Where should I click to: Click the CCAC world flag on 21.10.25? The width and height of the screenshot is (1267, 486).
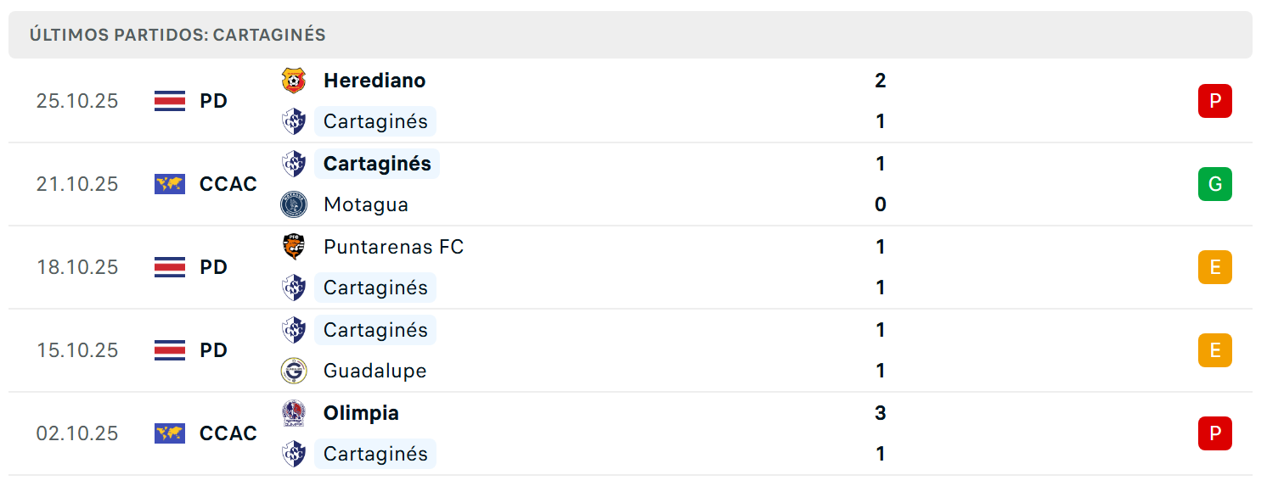point(170,184)
